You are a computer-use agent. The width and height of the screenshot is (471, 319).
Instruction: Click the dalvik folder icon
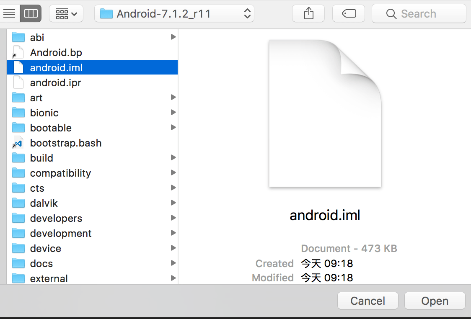coord(18,203)
